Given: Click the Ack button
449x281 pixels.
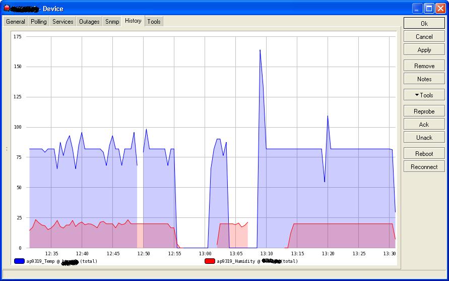Looking at the screenshot, I should 424,124.
